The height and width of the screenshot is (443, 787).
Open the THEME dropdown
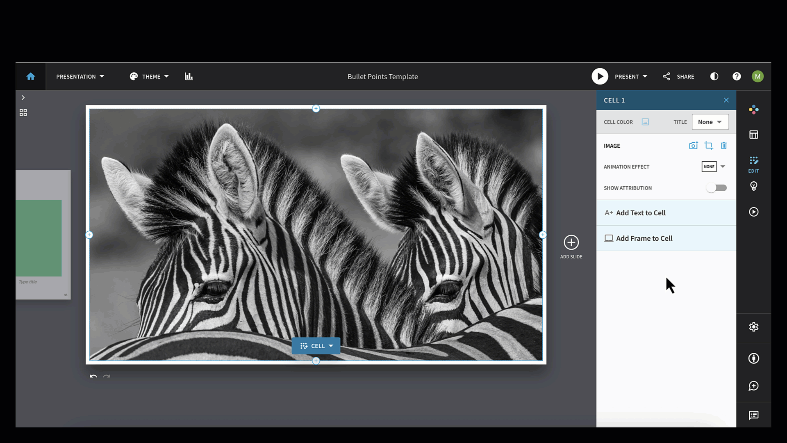(x=149, y=76)
